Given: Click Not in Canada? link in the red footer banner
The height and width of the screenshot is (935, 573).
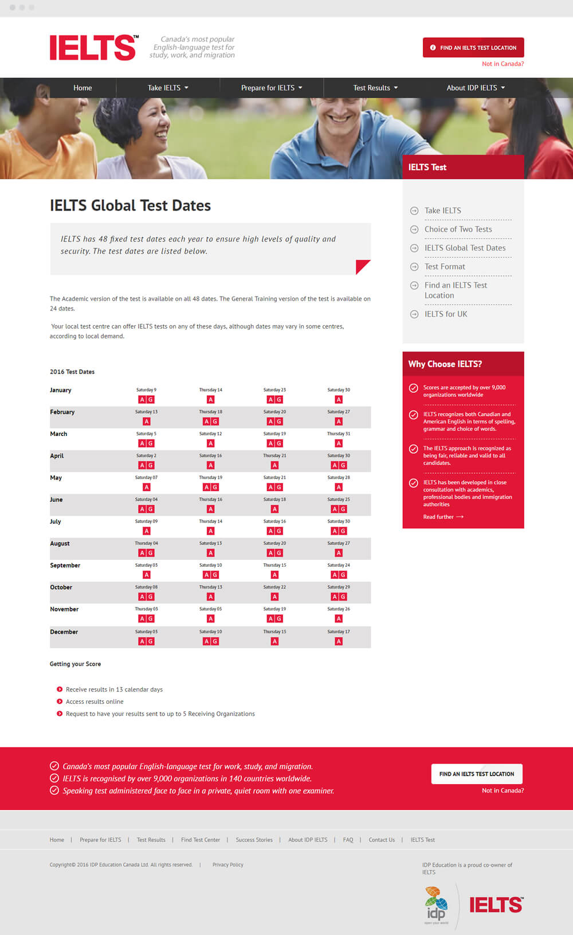Looking at the screenshot, I should pos(503,790).
